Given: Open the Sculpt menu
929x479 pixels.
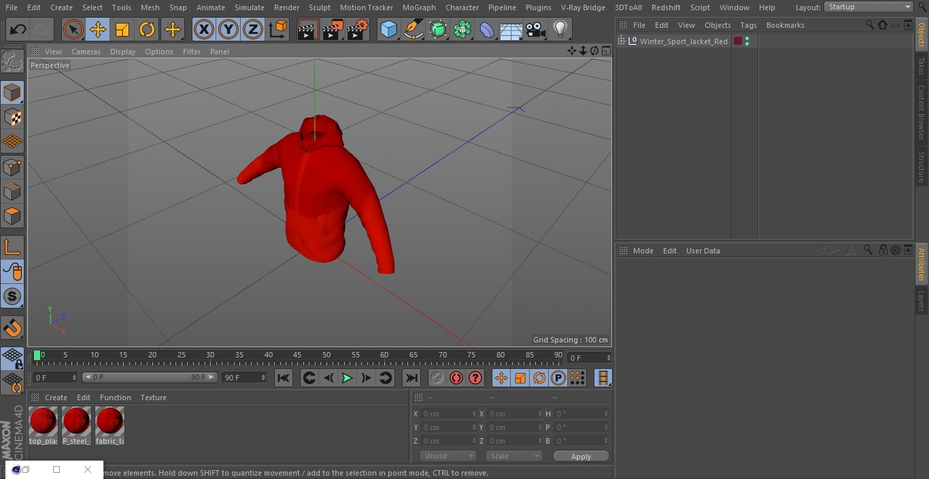Looking at the screenshot, I should click(319, 7).
